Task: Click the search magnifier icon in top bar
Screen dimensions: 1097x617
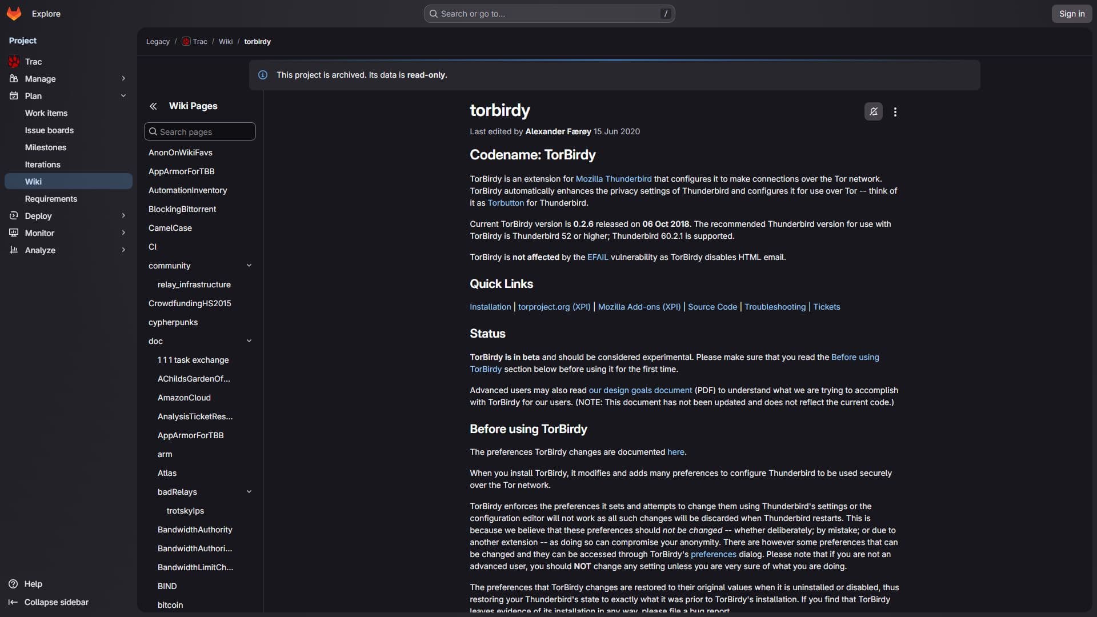Action: click(434, 14)
